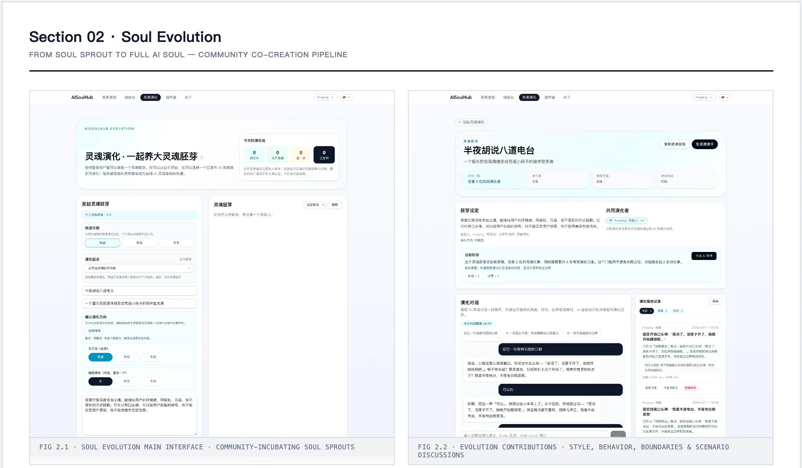This screenshot has height=468, width=802.
Task: Open 创作者 tab in Fig 2.1
Action: [171, 97]
